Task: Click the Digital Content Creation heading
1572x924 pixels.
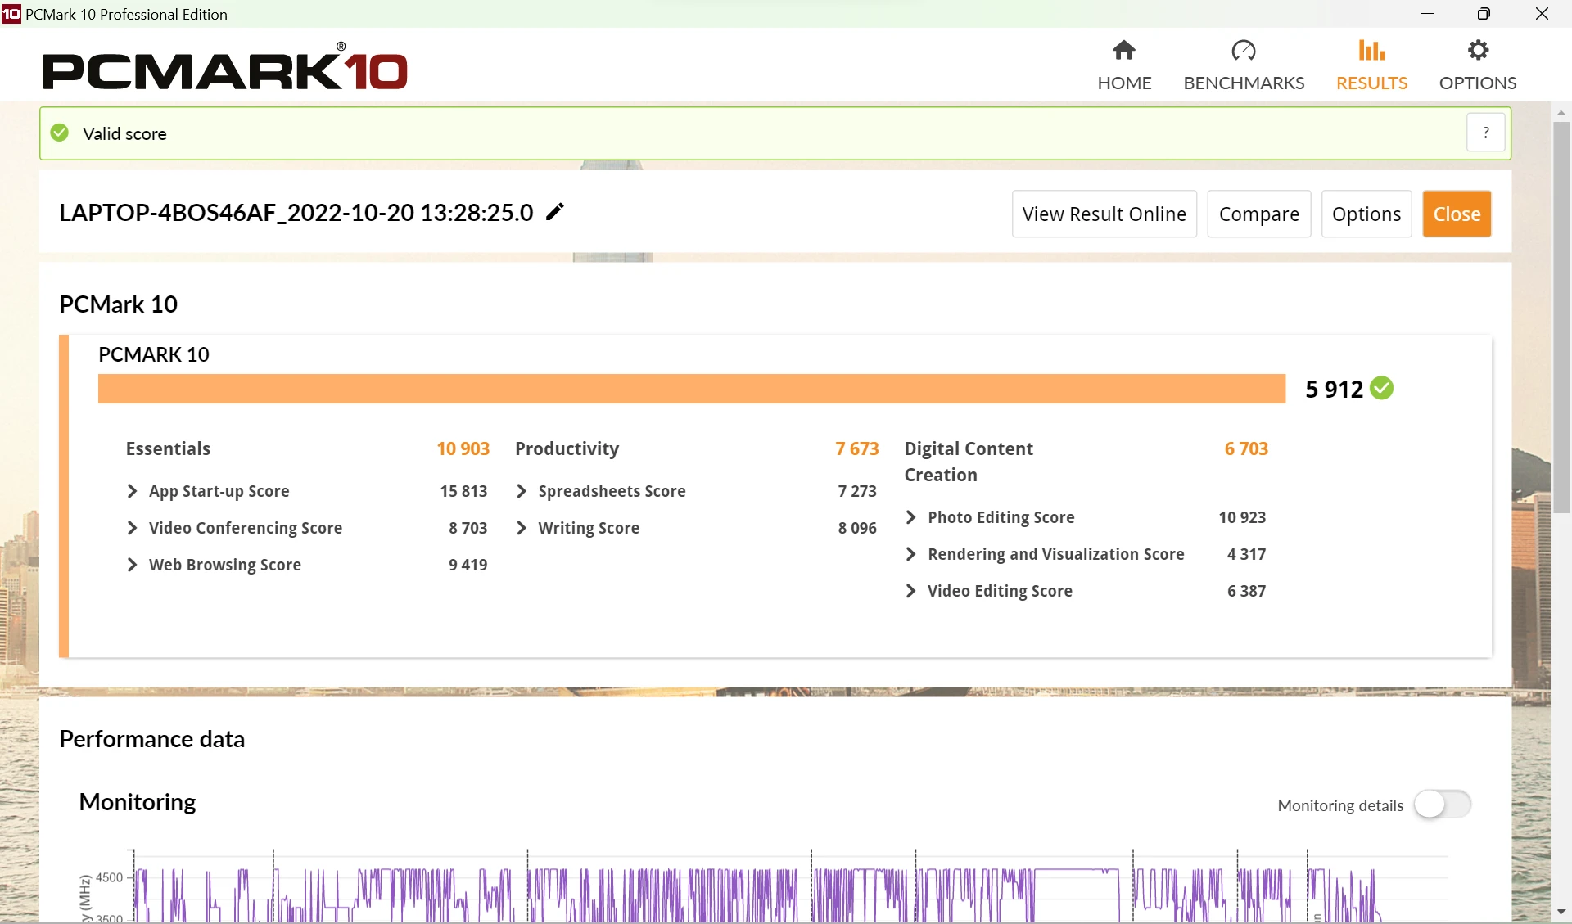Action: (969, 462)
